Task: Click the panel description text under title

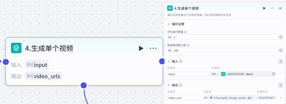Action: pyautogui.click(x=199, y=15)
